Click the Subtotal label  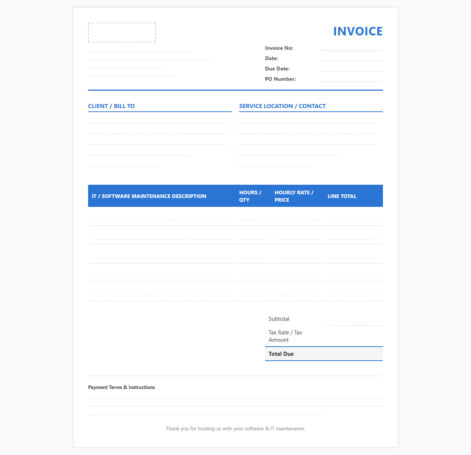(x=279, y=319)
